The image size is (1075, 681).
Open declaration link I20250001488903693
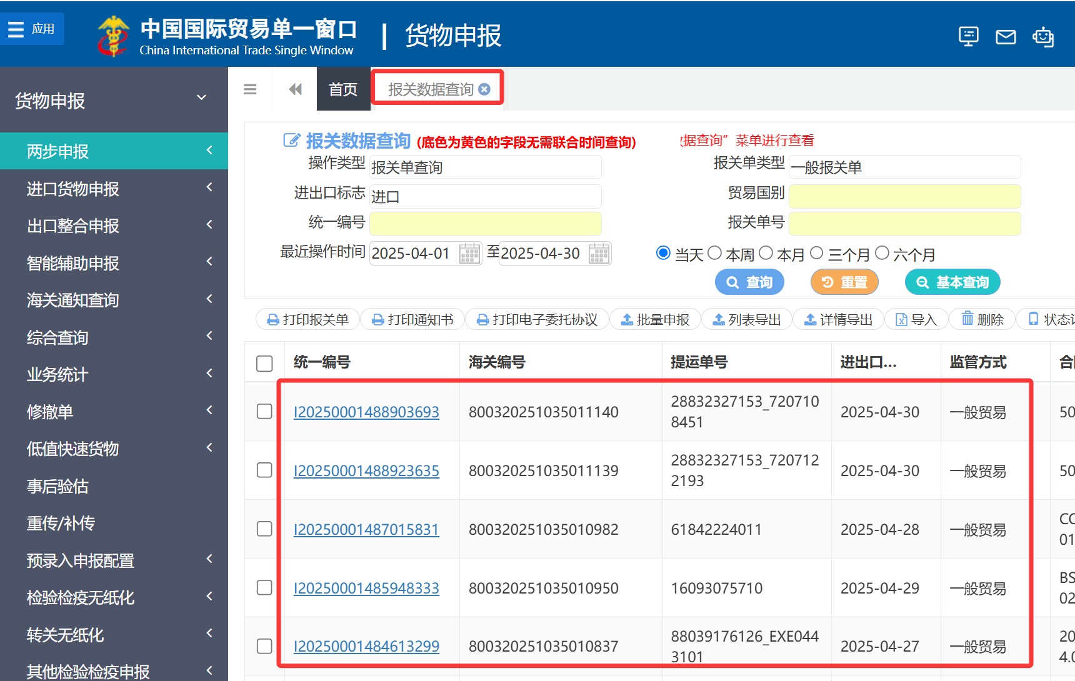(x=366, y=412)
